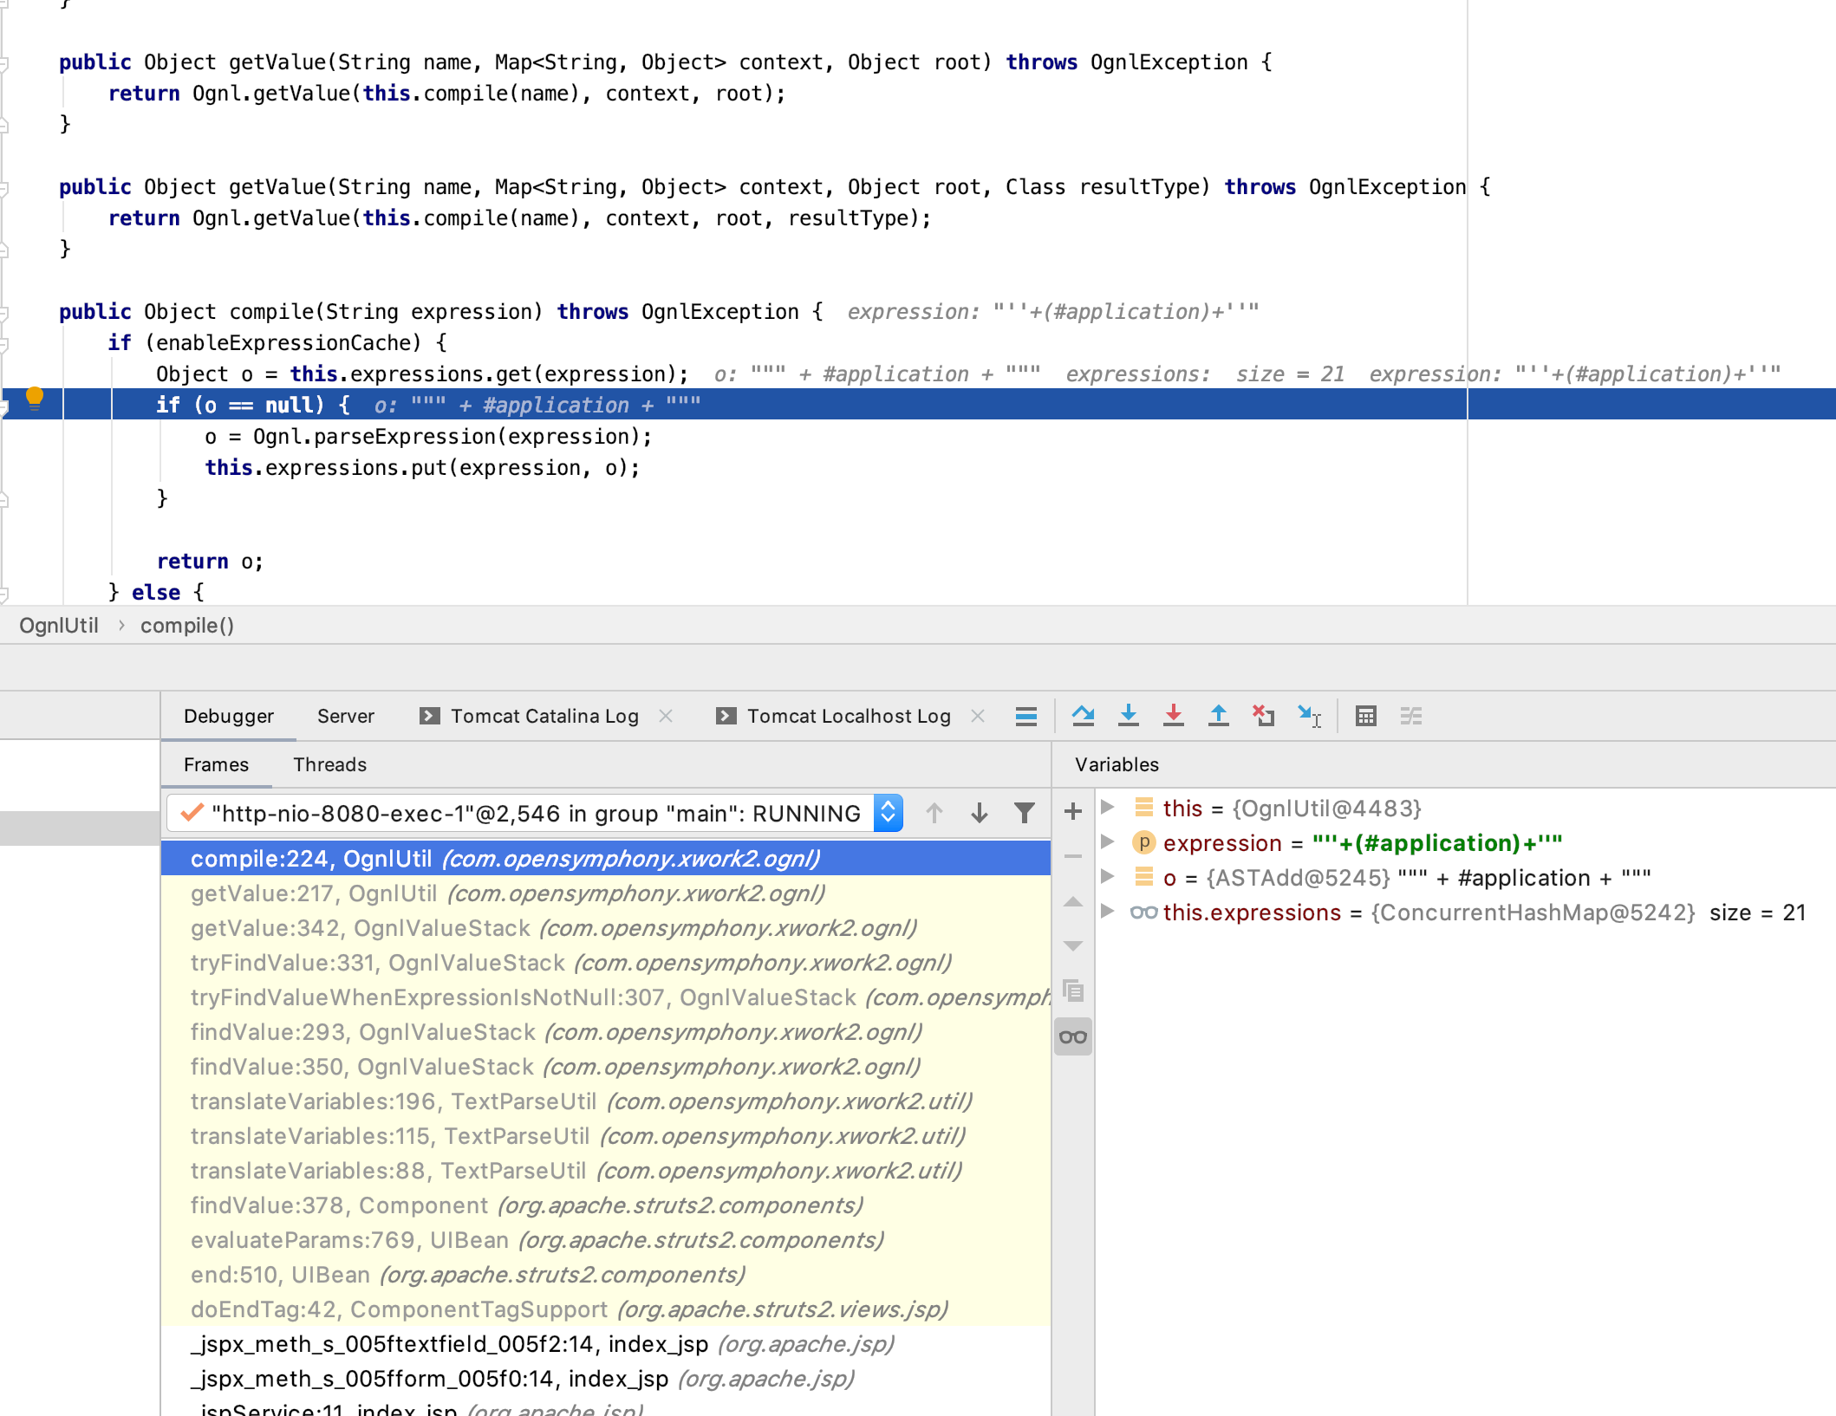The height and width of the screenshot is (1416, 1836).
Task: Click highlighted line 'if (o == null)'
Action: [919, 405]
